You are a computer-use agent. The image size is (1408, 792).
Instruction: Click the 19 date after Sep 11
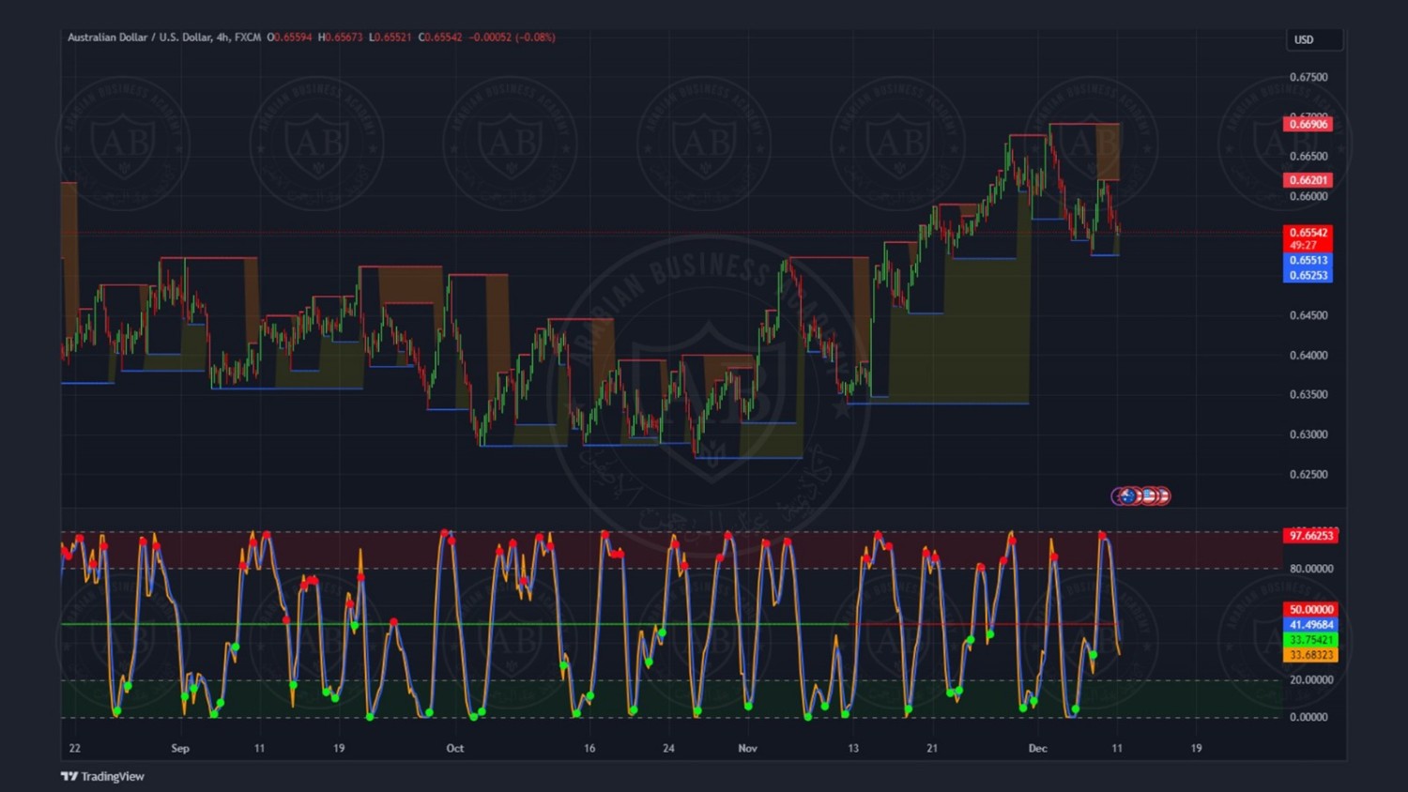339,748
